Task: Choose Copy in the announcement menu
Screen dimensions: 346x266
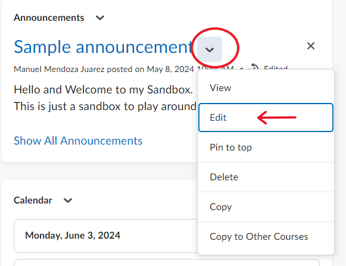Action: coord(266,207)
